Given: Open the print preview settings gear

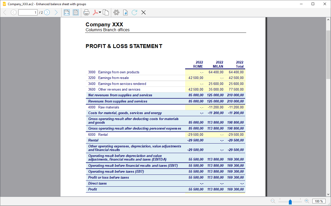Looking at the screenshot, I should pos(116,12).
